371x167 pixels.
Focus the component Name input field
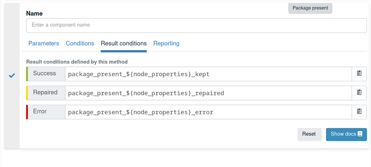(196, 26)
